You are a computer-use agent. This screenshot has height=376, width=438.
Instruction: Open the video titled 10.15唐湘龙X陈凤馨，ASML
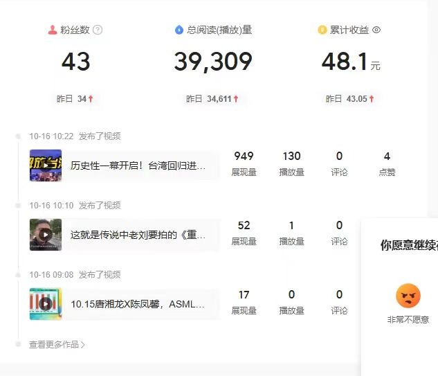(138, 305)
